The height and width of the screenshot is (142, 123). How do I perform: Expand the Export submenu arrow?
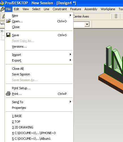point(70,60)
